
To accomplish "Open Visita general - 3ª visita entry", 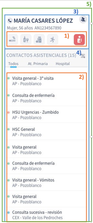I will [47, 81].
